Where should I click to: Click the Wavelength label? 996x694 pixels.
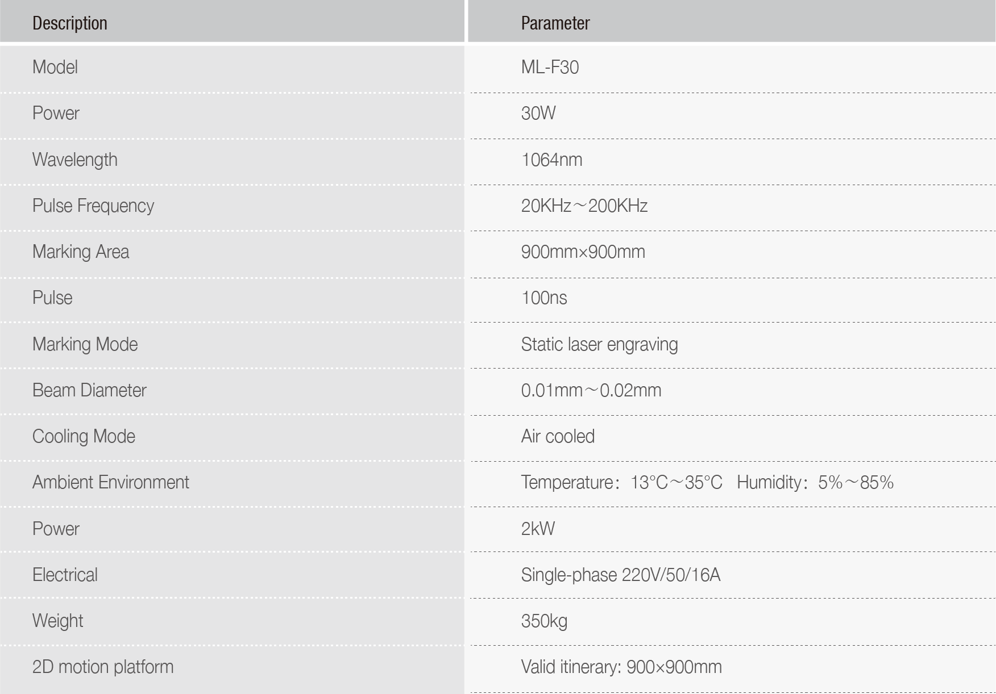pos(75,160)
